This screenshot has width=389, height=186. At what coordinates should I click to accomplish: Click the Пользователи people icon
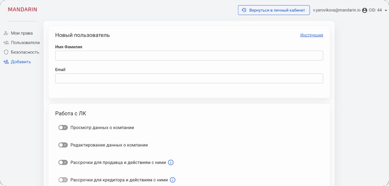(6, 43)
